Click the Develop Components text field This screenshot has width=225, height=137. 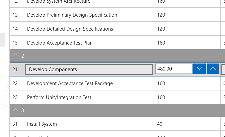[x=89, y=69]
